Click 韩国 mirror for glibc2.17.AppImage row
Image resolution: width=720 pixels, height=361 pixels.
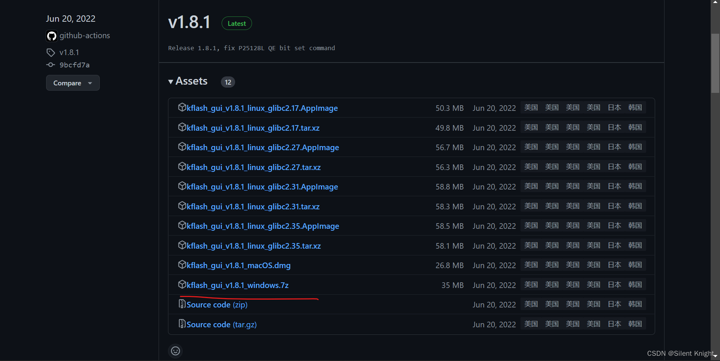tap(635, 107)
